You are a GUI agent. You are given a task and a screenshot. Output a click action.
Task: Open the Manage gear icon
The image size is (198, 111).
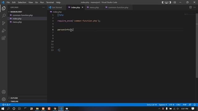4,99
